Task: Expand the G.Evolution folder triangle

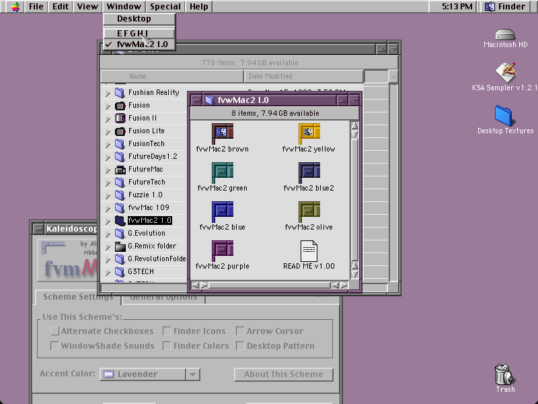Action: [x=108, y=234]
